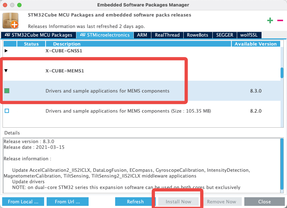Click the macOS green zoom window button
This screenshot has width=287, height=208.
click(19, 5)
